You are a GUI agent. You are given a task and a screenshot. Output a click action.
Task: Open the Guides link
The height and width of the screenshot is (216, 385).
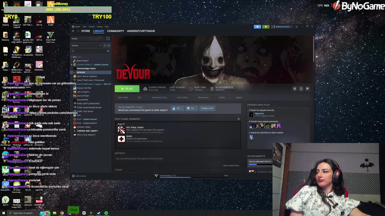pyautogui.click(x=222, y=97)
